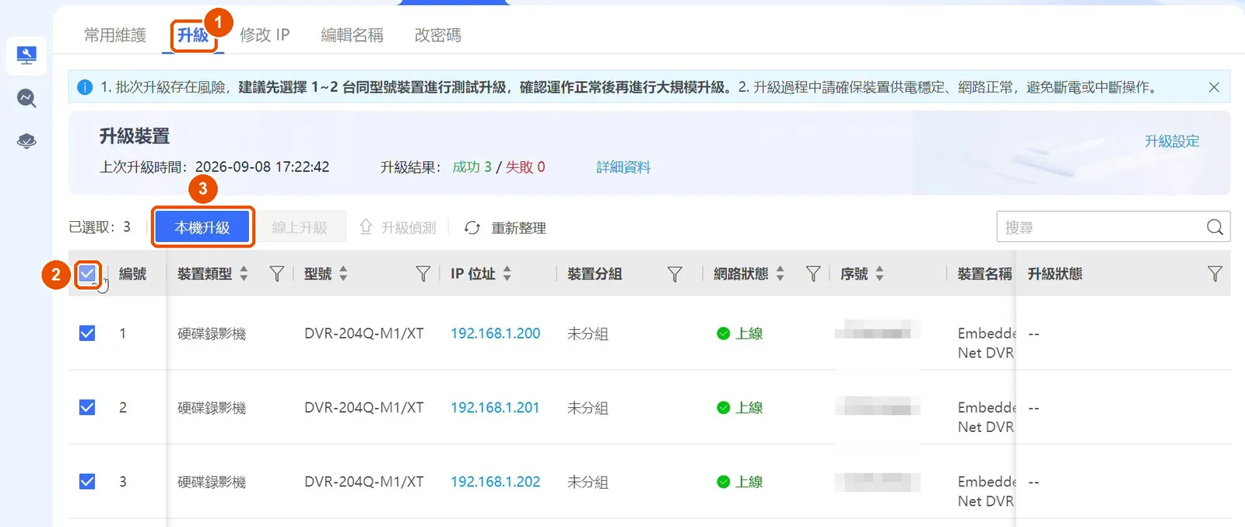Sort by 型號 column arrows
The width and height of the screenshot is (1245, 527).
[x=343, y=273]
